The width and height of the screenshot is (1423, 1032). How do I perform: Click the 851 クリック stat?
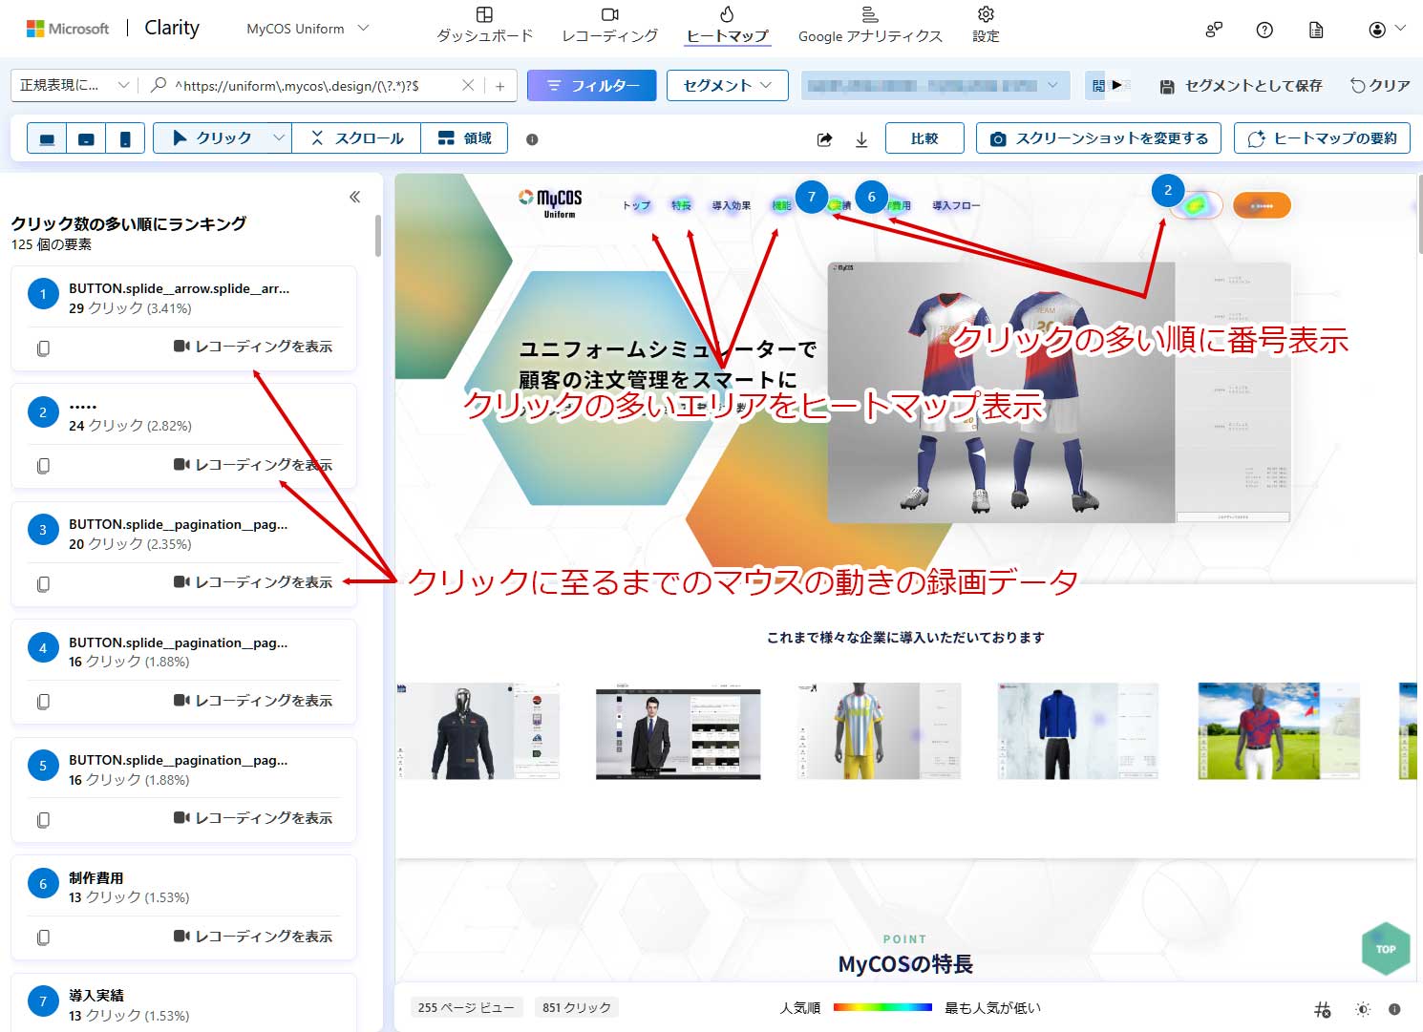[577, 1007]
